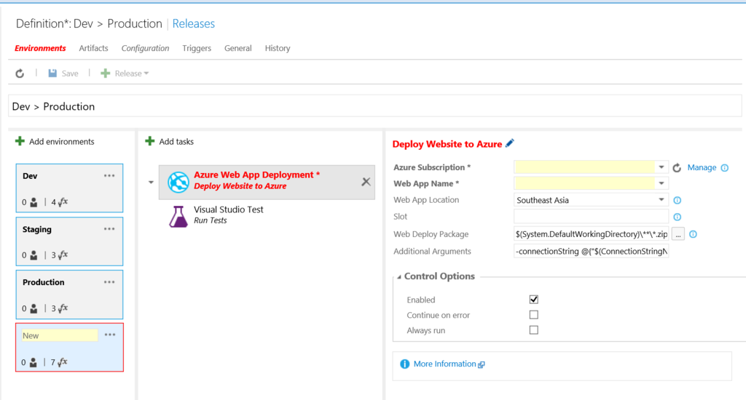Click the refresh icon in the toolbar

click(20, 73)
